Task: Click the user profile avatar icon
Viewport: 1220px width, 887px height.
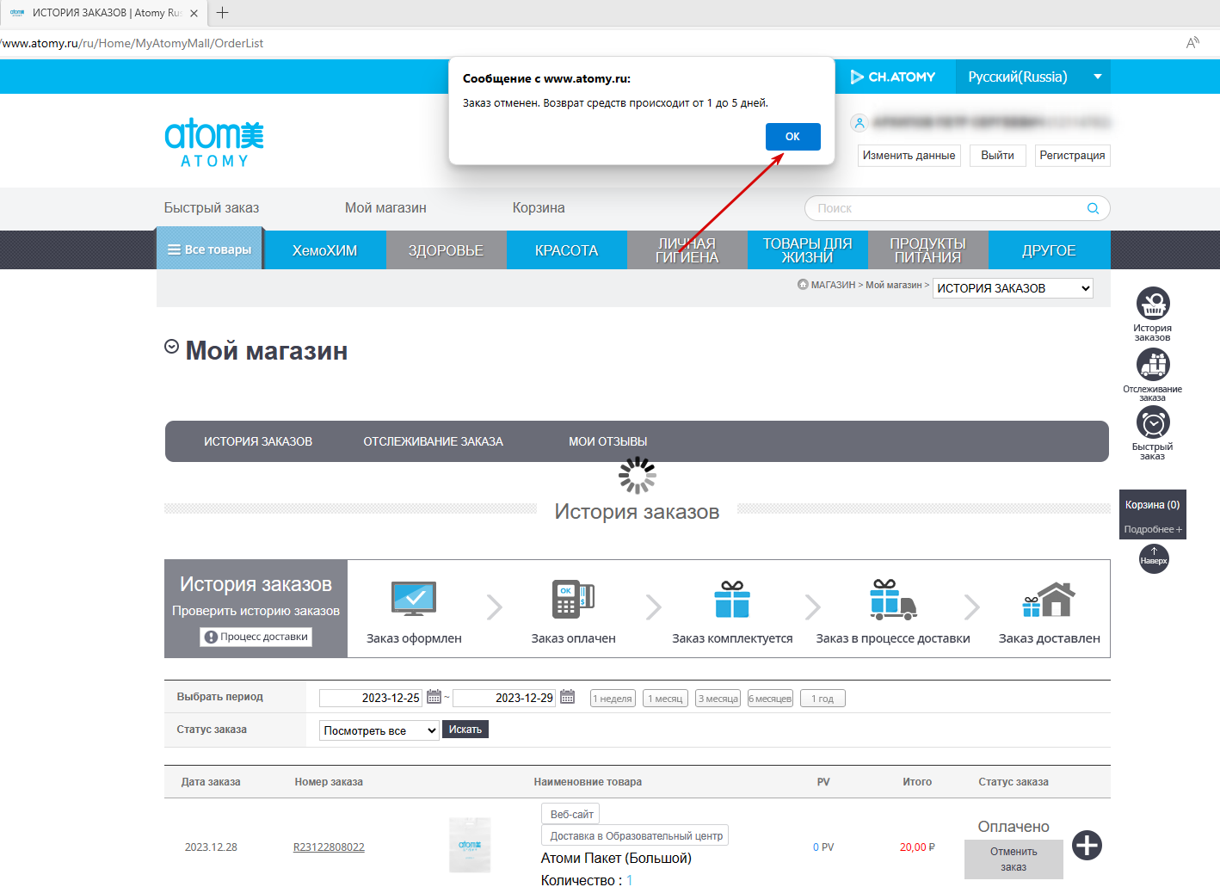Action: 859,123
